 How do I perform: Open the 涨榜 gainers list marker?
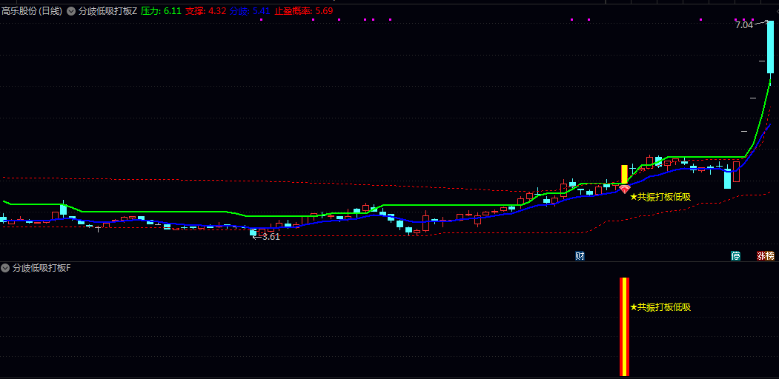tap(766, 256)
